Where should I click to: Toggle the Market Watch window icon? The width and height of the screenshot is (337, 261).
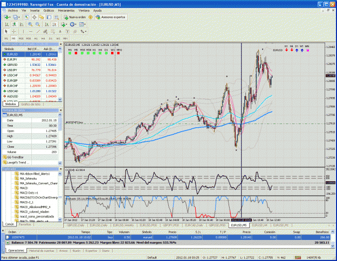pos(26,17)
